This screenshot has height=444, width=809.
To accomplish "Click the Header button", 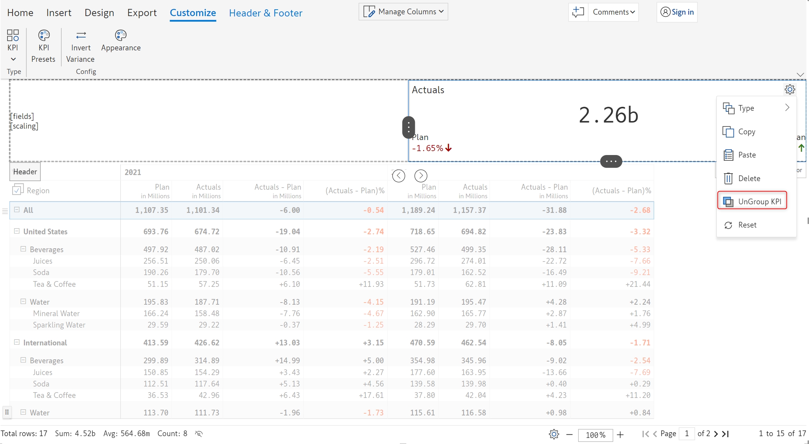I will [x=25, y=171].
